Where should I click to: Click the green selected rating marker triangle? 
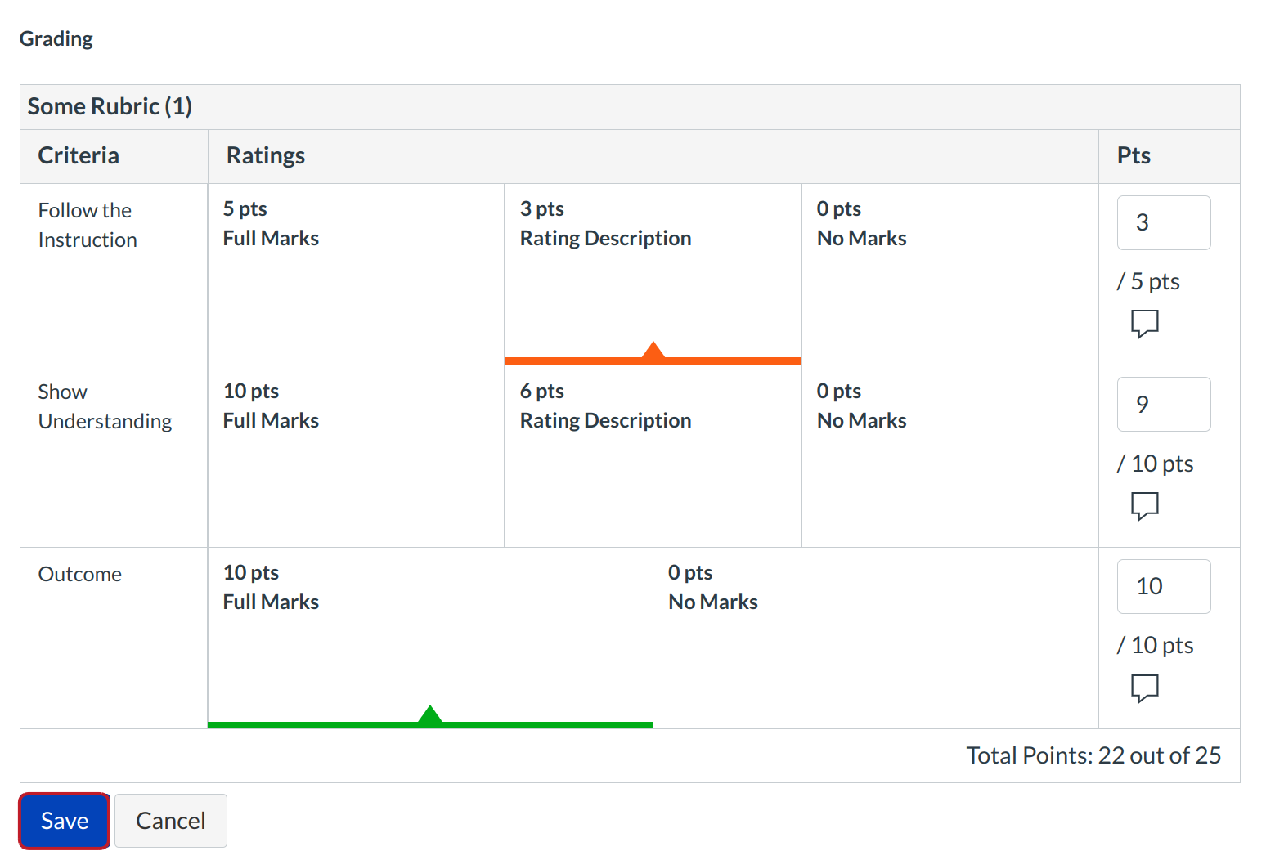coord(429,716)
